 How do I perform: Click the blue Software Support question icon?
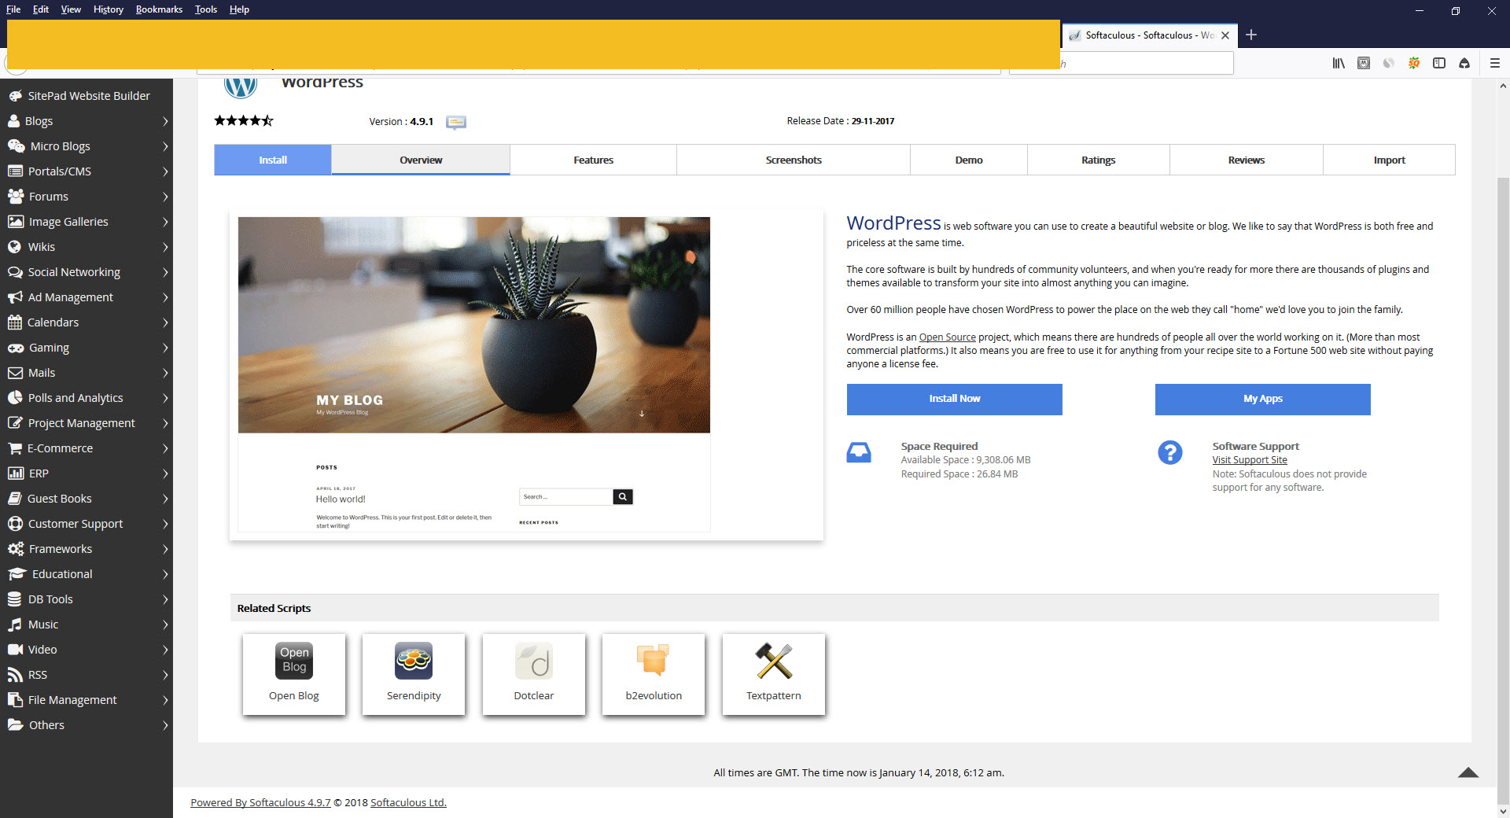tap(1169, 452)
